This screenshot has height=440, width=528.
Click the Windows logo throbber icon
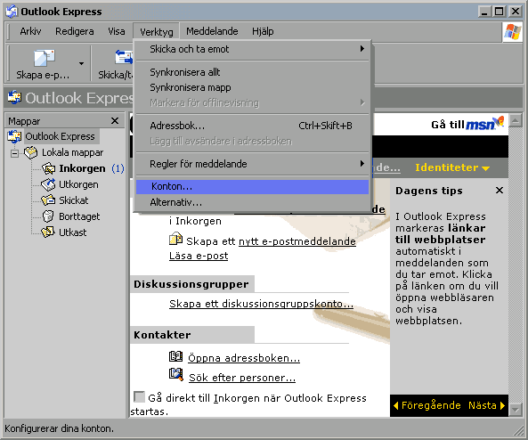click(512, 32)
